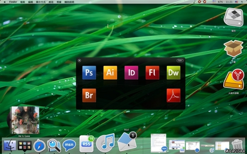The image size is (247, 154).
Task: Open Spotlight search in menu bar
Action: point(242,2)
